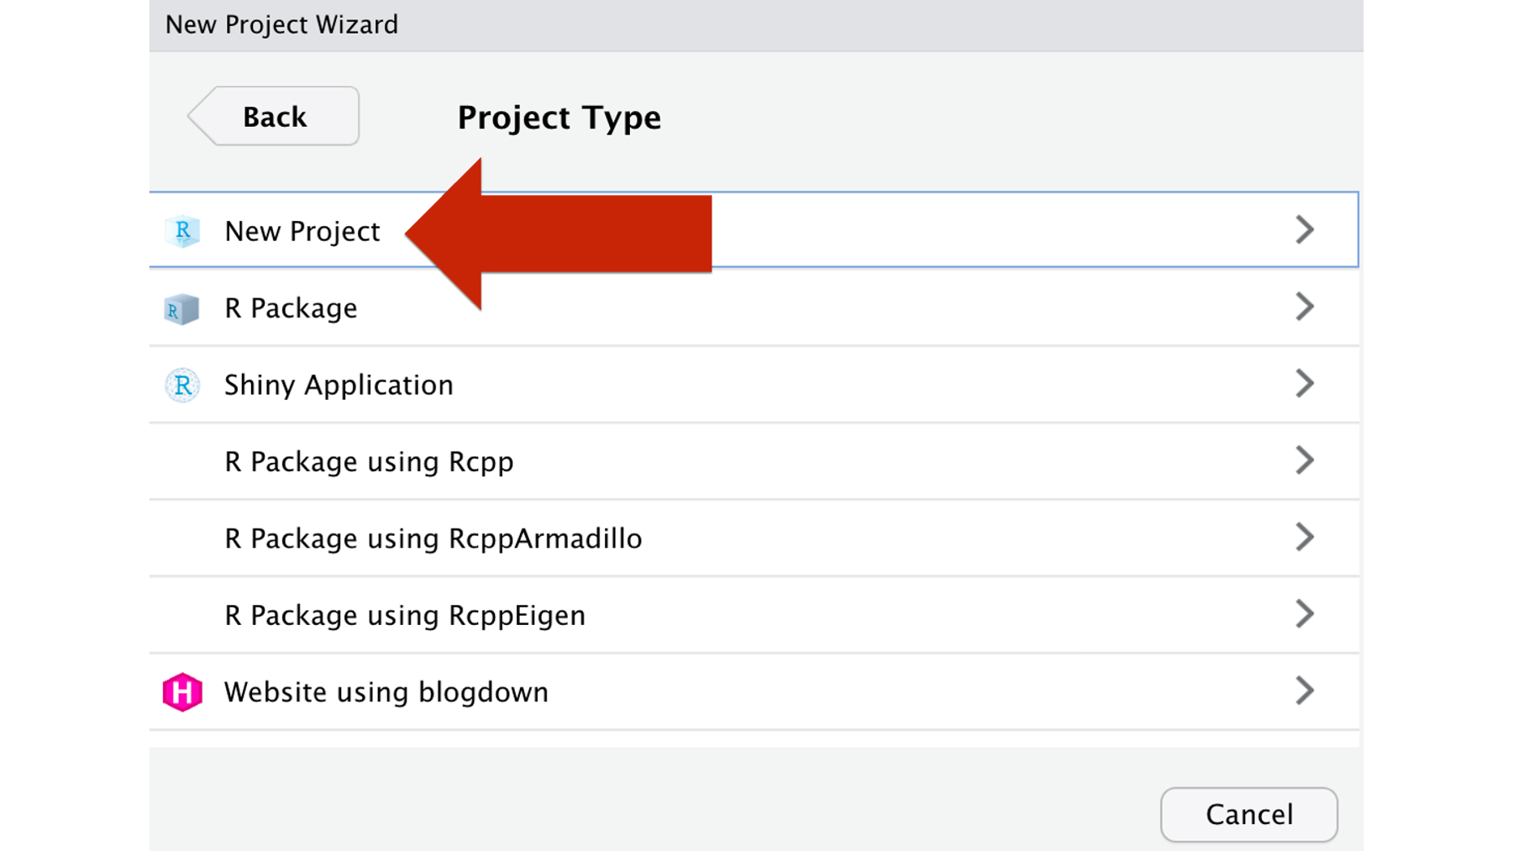Image resolution: width=1513 pixels, height=851 pixels.
Task: Click the R Package box icon
Action: pos(181,308)
